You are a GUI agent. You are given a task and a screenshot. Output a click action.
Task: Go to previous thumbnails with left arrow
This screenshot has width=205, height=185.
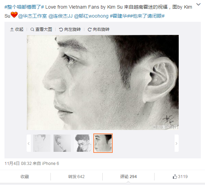pos(29,143)
